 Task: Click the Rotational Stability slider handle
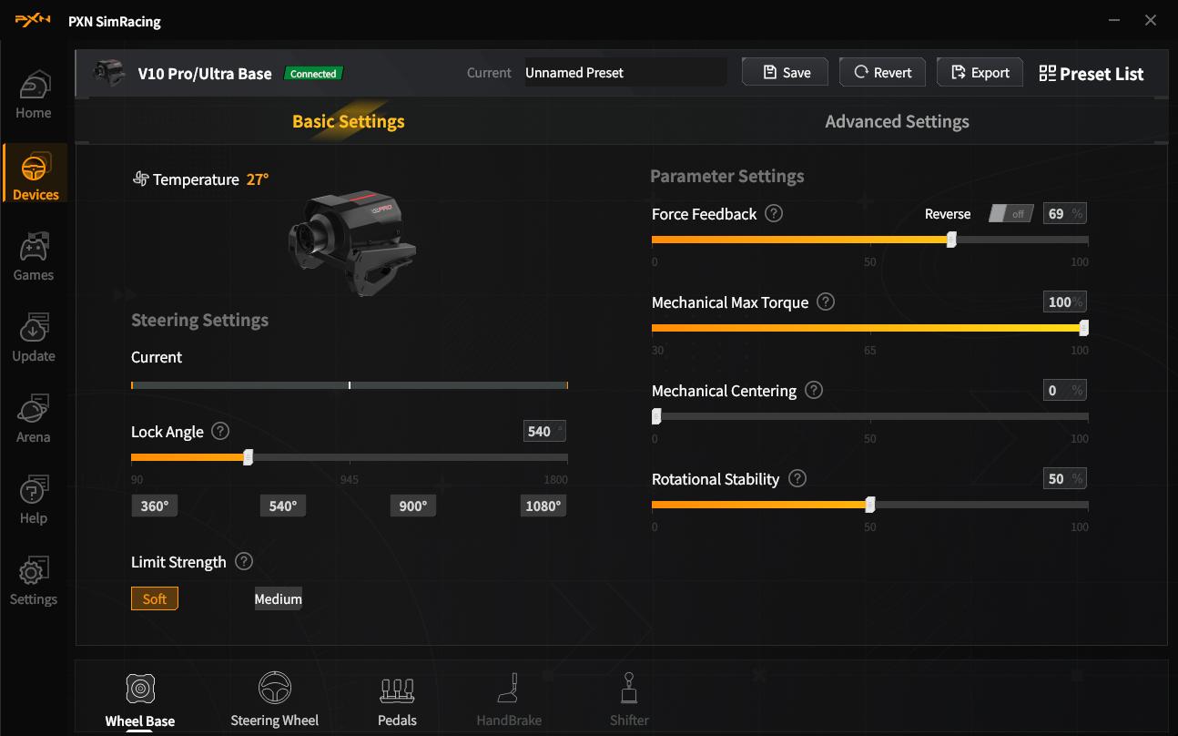[870, 505]
